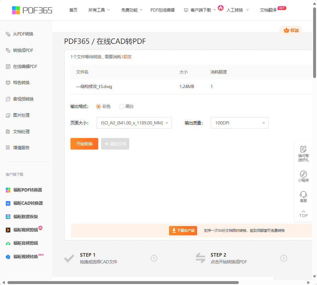This screenshot has width=317, height=285.
Task: Click the scrollbar up arrow
Action: pos(314,4)
